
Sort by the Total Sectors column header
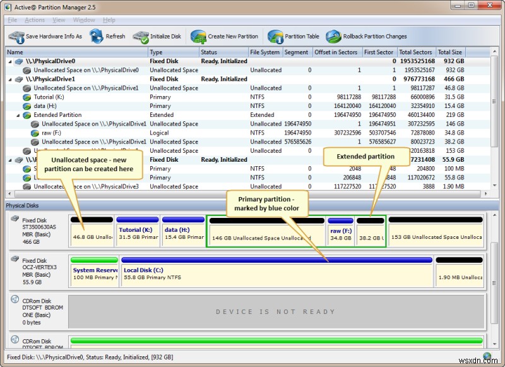pos(417,52)
